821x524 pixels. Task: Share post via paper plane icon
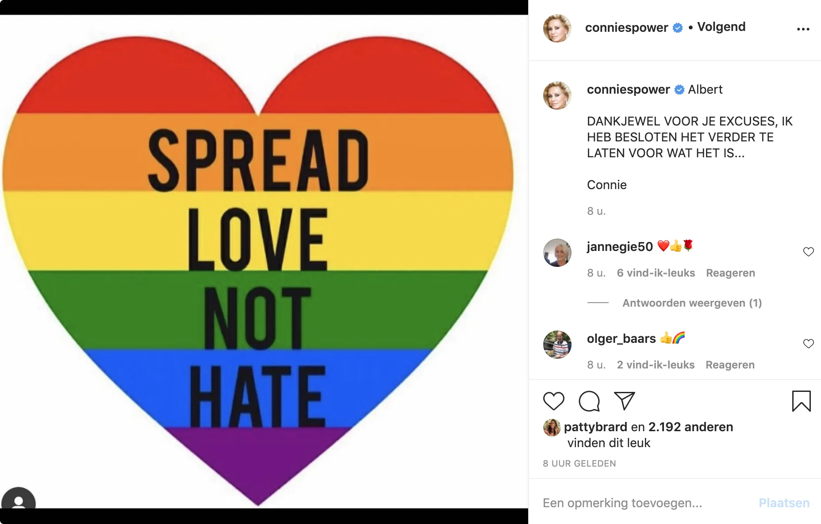tap(625, 401)
